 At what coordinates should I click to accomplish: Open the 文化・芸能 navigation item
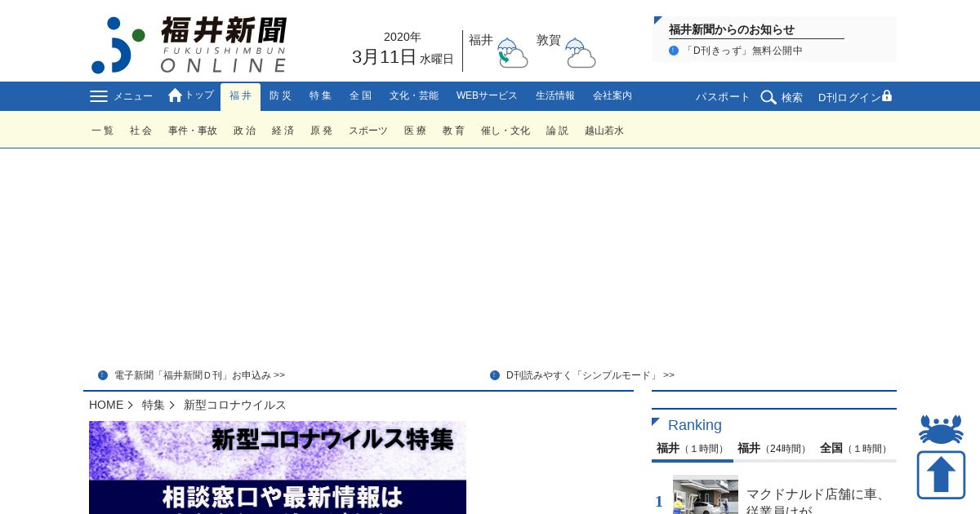tap(414, 95)
